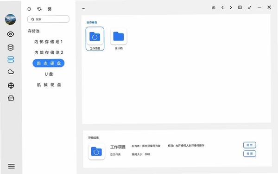This screenshot has height=174, width=278.
Task: Click the 空文件夹 label in details
Action: coord(115,155)
